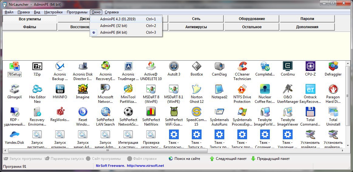
Task: Click right arrow of horizontal scrollbar
Action: tap(343, 150)
